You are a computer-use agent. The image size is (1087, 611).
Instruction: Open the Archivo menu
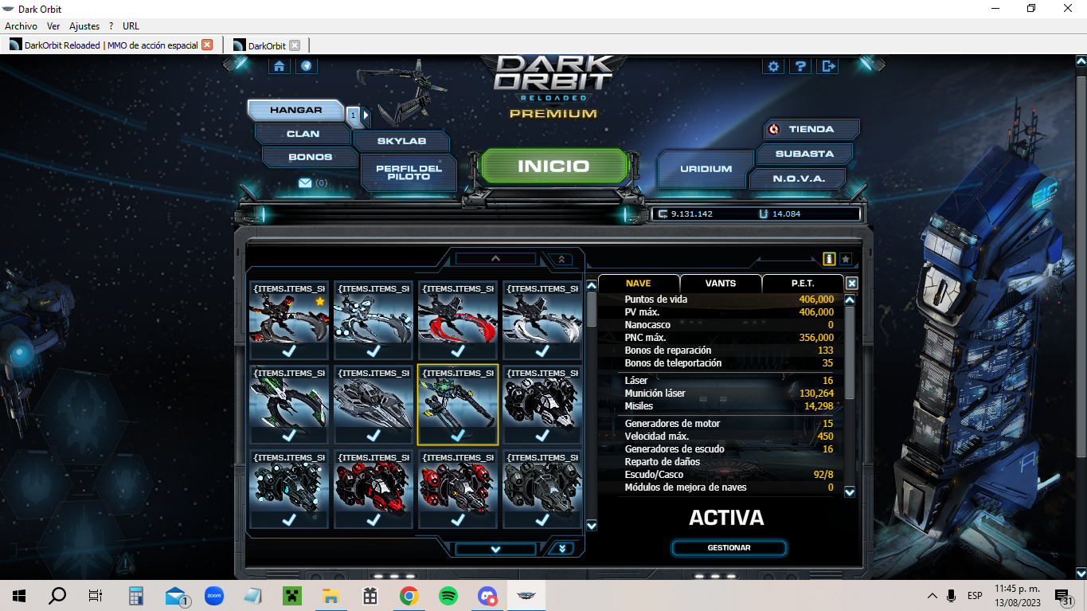pos(21,26)
